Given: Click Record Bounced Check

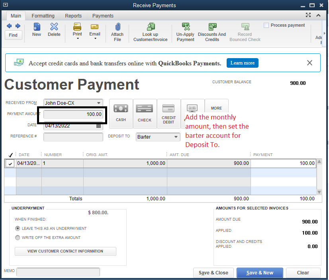Looking at the screenshot, I should [245, 32].
